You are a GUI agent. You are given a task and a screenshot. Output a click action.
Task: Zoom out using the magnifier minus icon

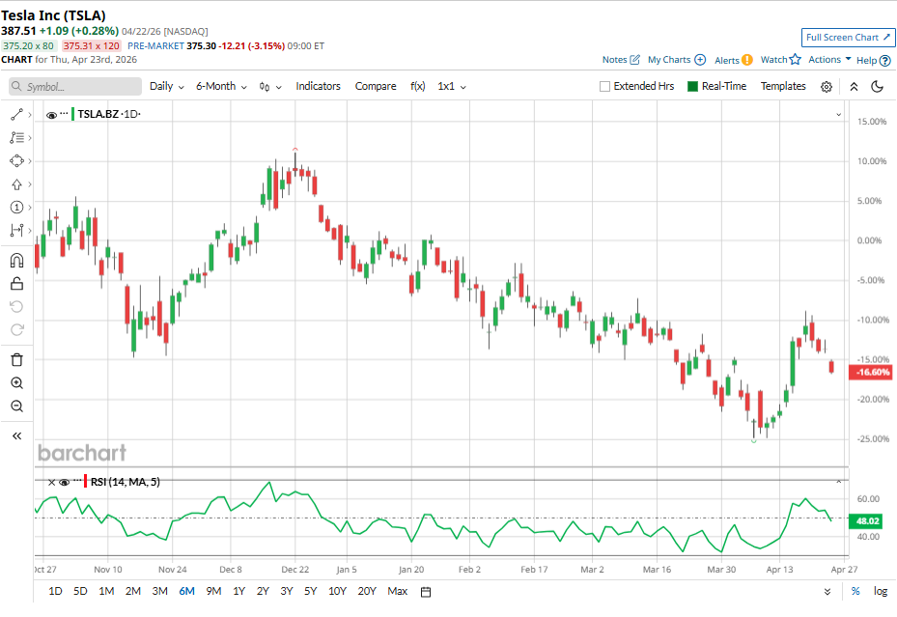[16, 407]
